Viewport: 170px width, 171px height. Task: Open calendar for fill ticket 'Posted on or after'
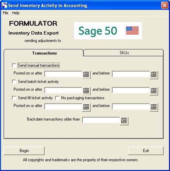[x=86, y=107]
